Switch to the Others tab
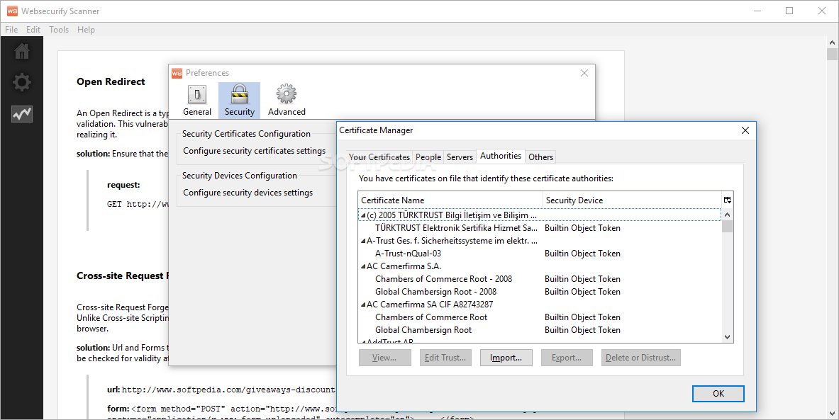839x420 pixels. pyautogui.click(x=540, y=157)
